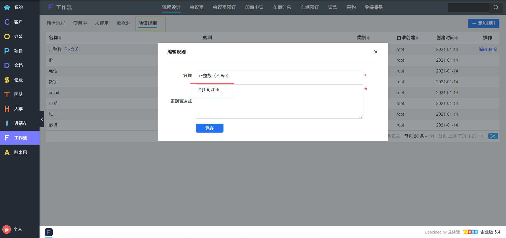Close the 编辑规则 dialog
The image size is (506, 238).
(376, 52)
